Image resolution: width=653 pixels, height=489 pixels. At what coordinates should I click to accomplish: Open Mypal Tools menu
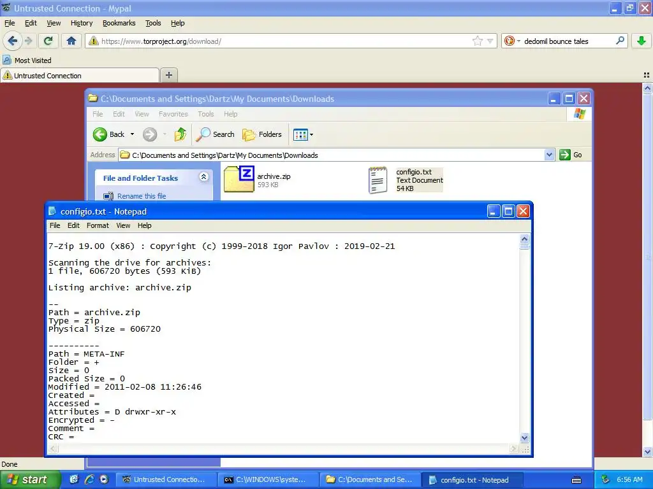point(153,23)
